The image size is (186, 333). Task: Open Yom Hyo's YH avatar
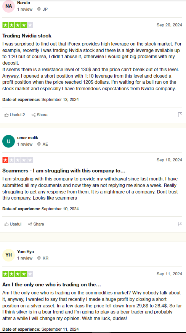(8, 255)
